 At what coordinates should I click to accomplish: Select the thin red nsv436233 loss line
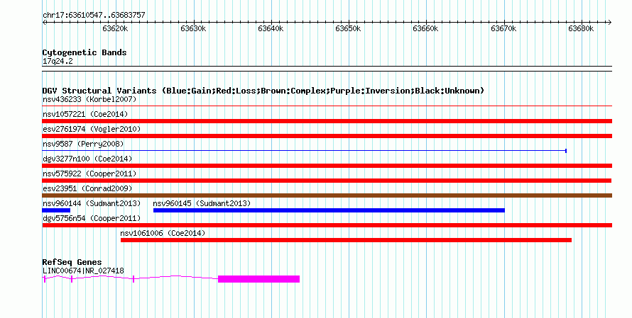(327, 106)
